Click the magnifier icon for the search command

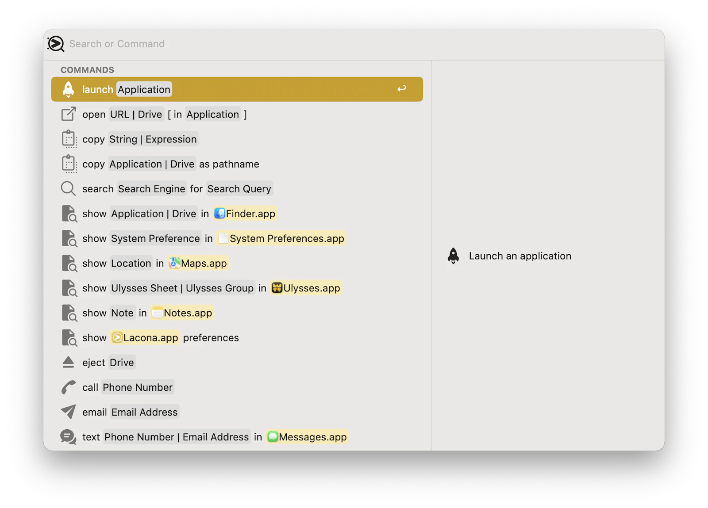[x=68, y=188]
